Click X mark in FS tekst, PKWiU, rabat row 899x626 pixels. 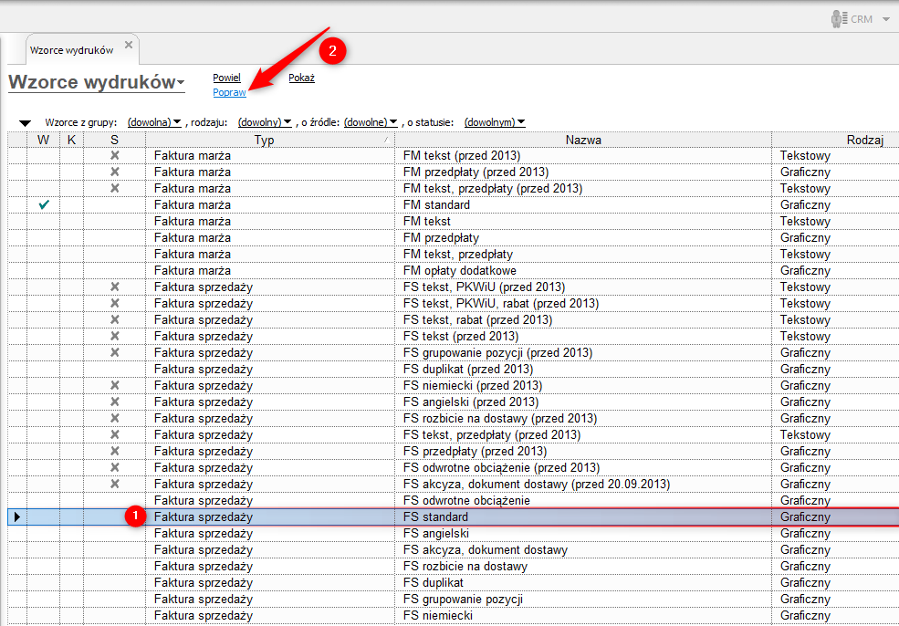tap(115, 303)
